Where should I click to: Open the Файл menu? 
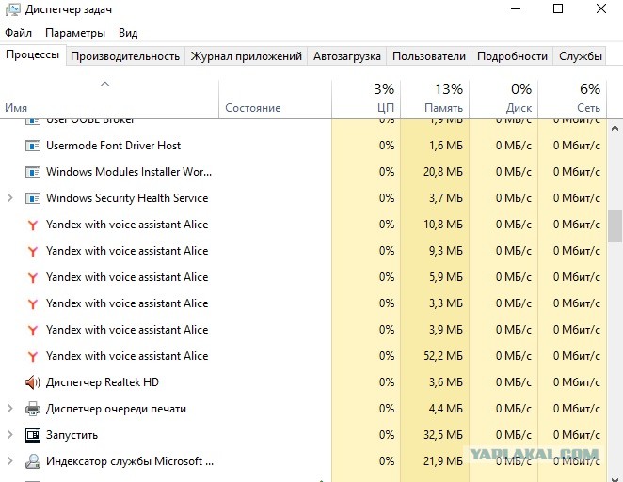click(x=18, y=33)
